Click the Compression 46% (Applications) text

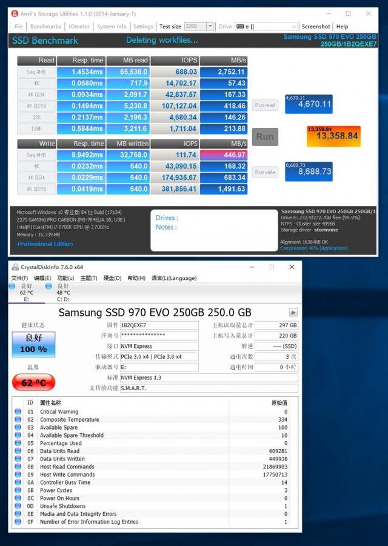click(x=314, y=248)
